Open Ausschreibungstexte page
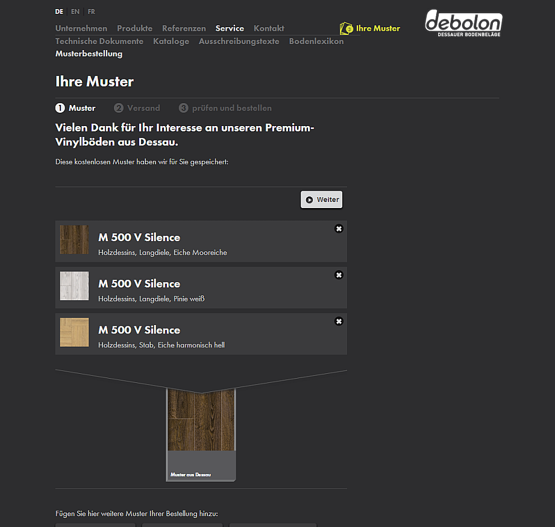Screen dimensions: 555x527 [239, 42]
